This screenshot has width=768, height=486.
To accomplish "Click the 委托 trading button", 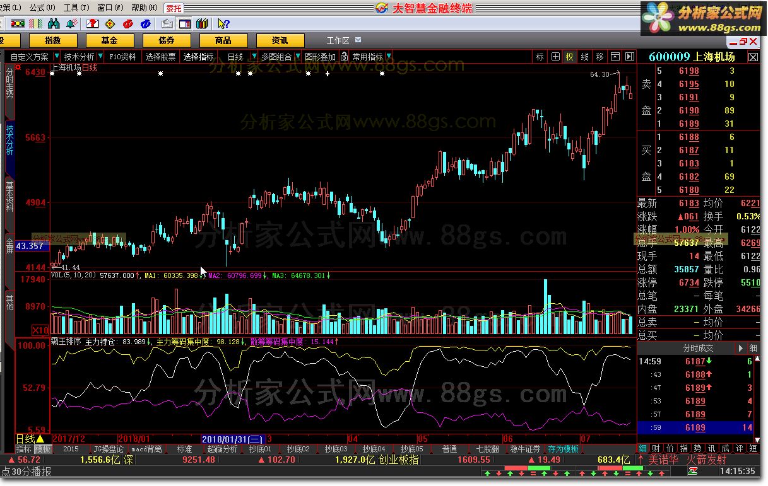I will [174, 8].
